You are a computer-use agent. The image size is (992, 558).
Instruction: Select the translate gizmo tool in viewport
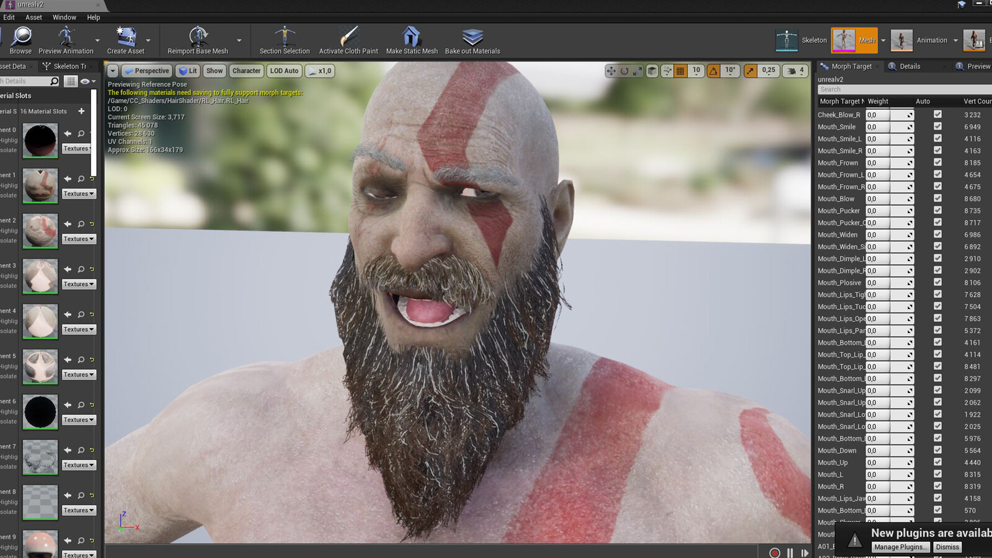pyautogui.click(x=611, y=71)
